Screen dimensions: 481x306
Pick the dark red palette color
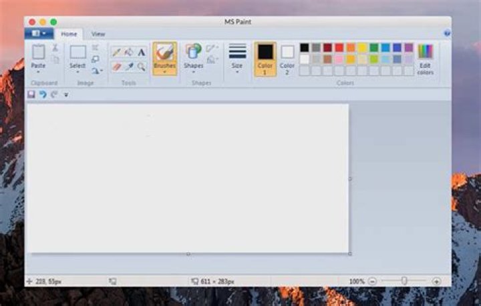[x=327, y=47]
